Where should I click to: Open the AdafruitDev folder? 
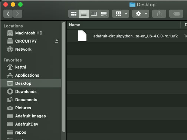point(31,124)
